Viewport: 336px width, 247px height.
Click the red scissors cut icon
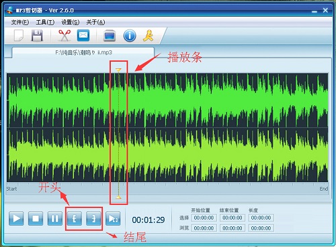(x=65, y=35)
